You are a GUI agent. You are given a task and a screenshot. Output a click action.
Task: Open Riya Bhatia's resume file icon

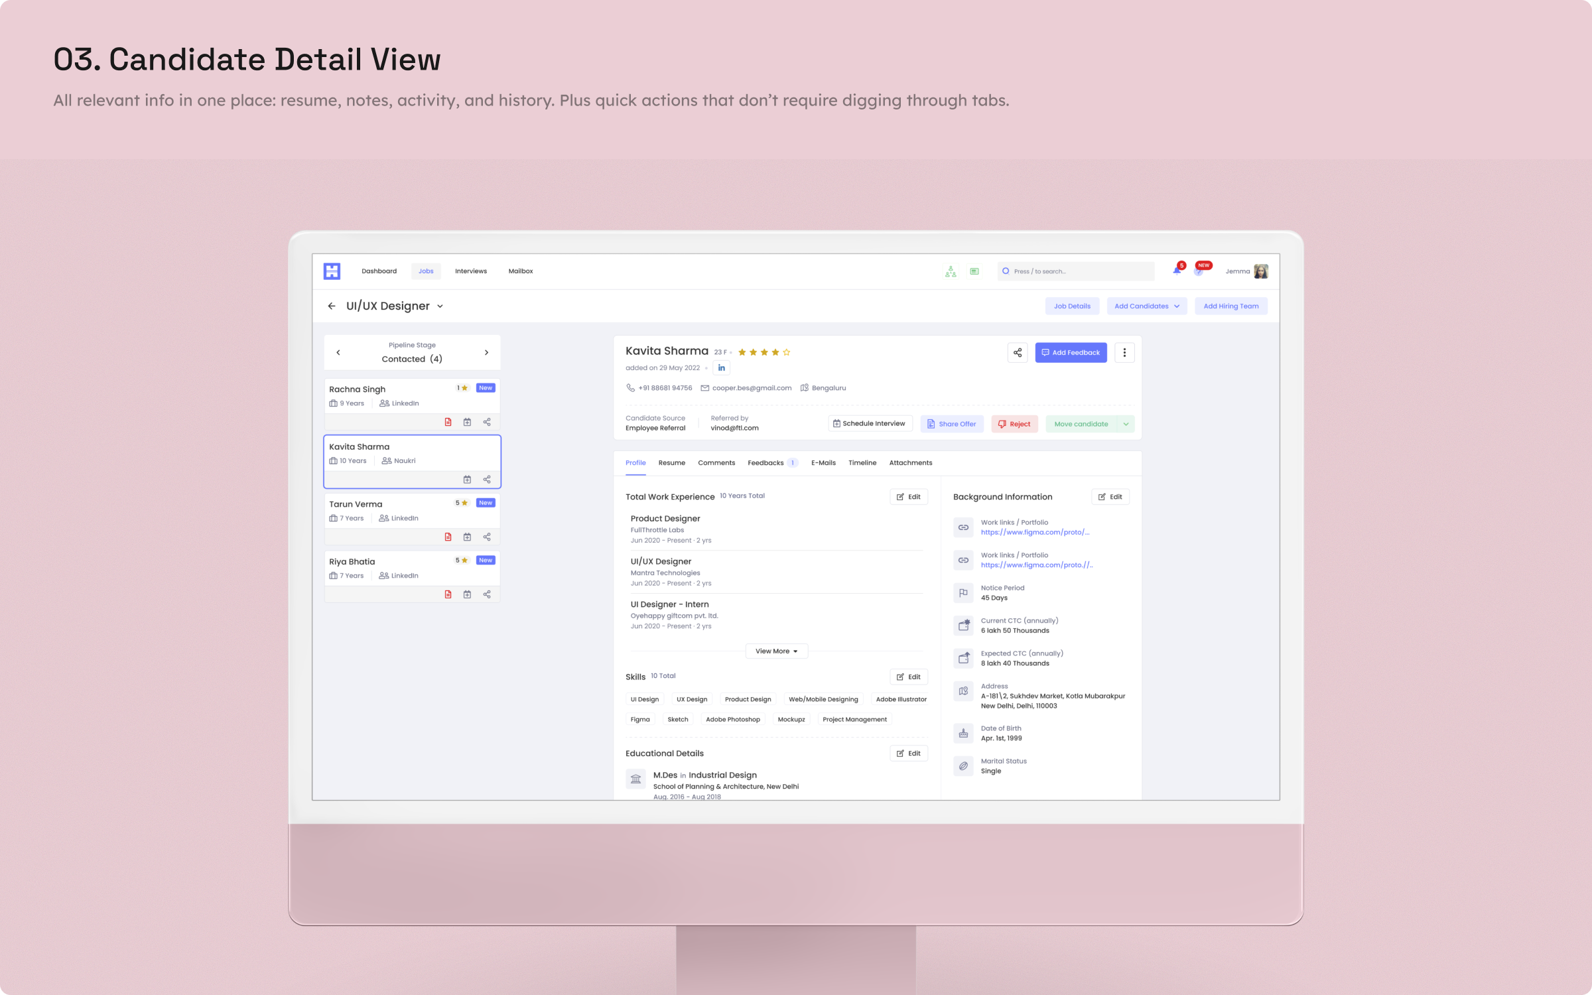click(448, 594)
